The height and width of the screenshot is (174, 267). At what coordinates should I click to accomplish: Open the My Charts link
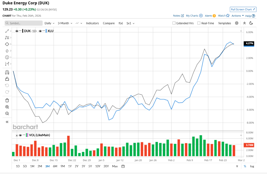pos(194,16)
